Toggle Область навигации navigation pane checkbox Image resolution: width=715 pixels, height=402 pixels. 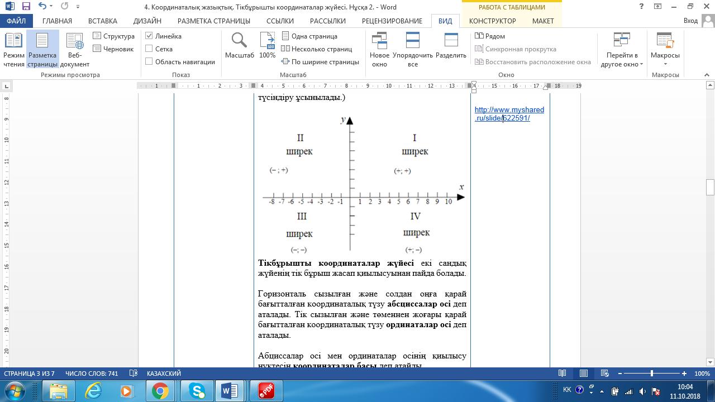pyautogui.click(x=149, y=62)
